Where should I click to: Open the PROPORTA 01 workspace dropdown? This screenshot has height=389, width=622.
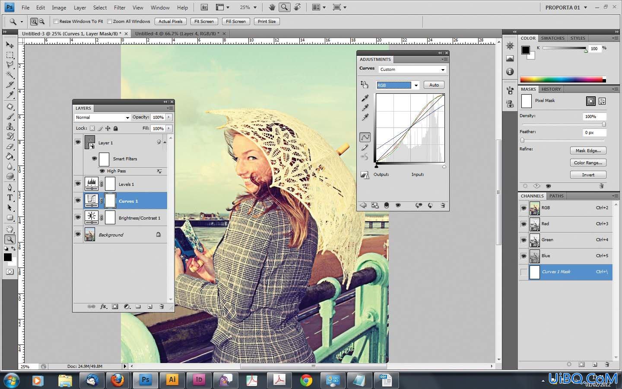[566, 7]
